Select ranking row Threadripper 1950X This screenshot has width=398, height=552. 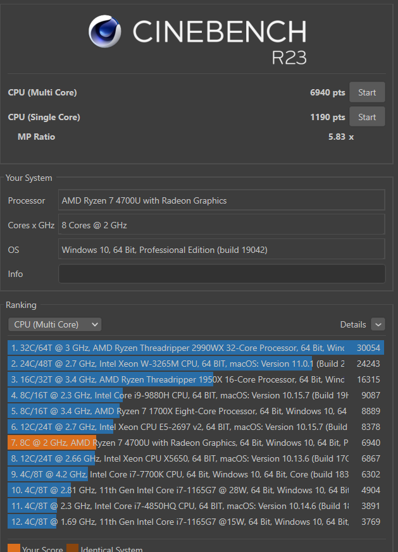[196, 379]
